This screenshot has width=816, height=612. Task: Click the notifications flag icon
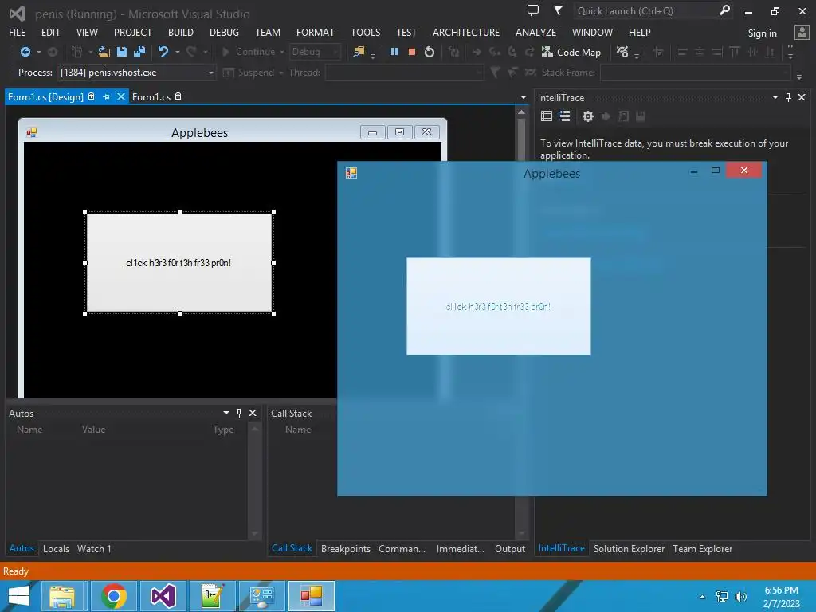tap(558, 10)
